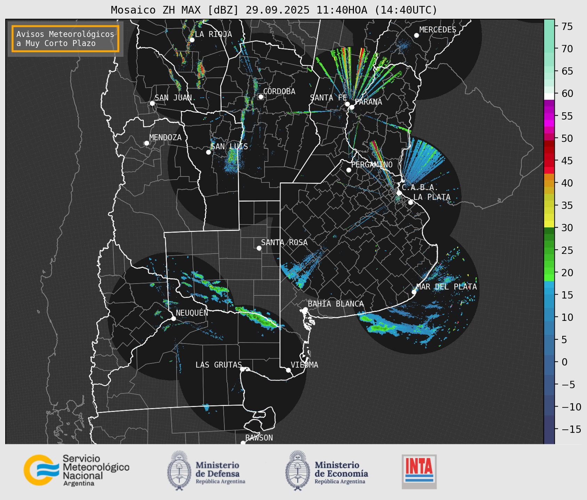Image resolution: width=587 pixels, height=500 pixels.
Task: Click the Neuquén city marker dot
Action: coord(173,318)
